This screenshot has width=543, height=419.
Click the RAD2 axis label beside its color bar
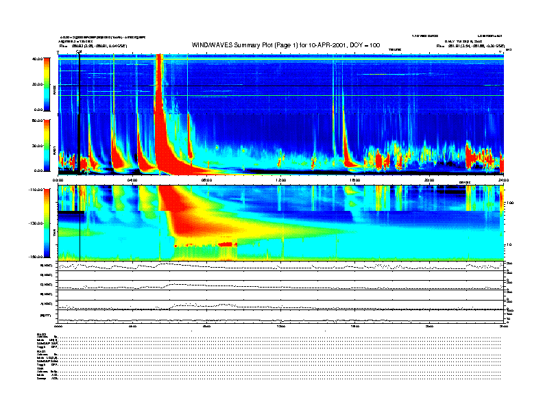click(x=54, y=89)
